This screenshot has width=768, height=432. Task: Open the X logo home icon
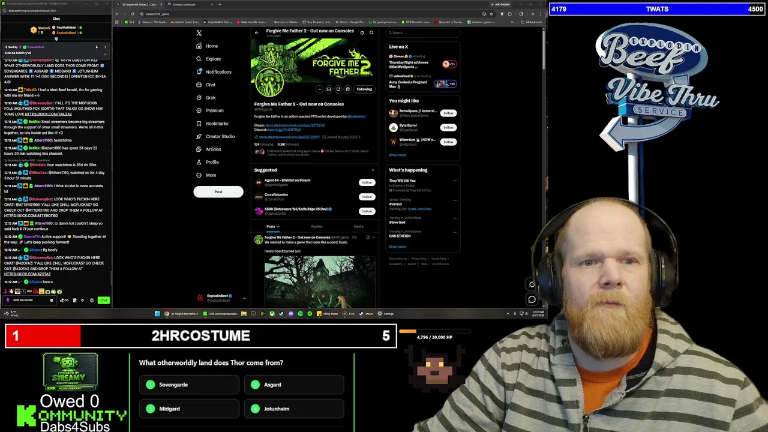(199, 33)
